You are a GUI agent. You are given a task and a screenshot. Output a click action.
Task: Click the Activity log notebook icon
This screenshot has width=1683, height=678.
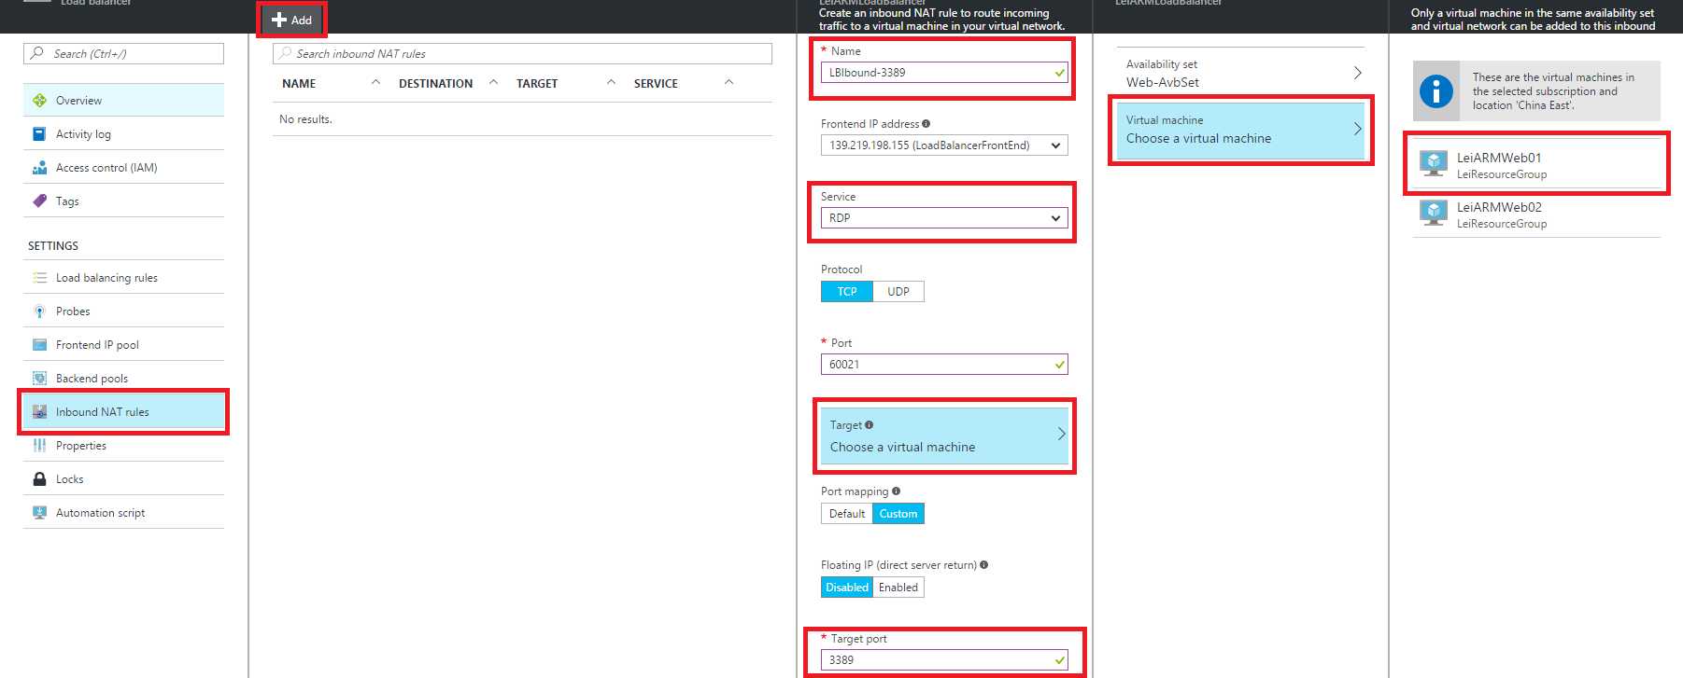point(39,133)
